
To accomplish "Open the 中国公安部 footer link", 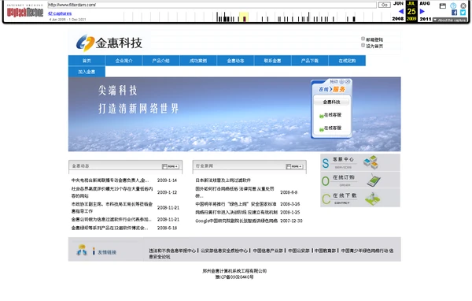I will point(299,251).
